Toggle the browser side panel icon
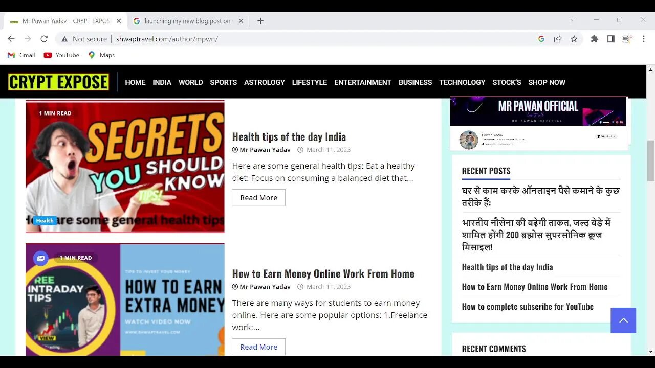 click(610, 39)
